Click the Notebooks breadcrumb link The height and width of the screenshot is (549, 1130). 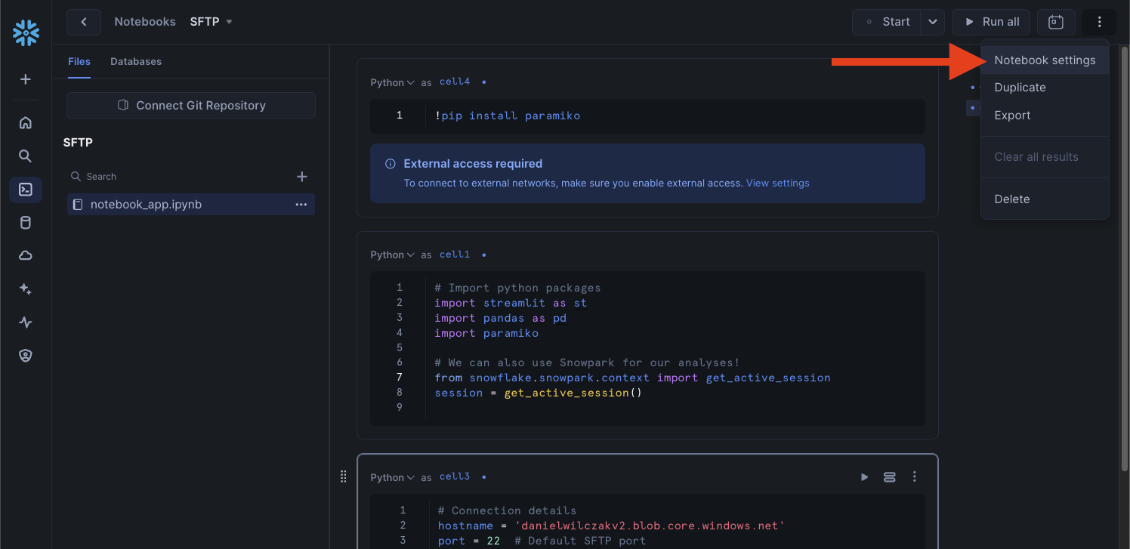145,22
